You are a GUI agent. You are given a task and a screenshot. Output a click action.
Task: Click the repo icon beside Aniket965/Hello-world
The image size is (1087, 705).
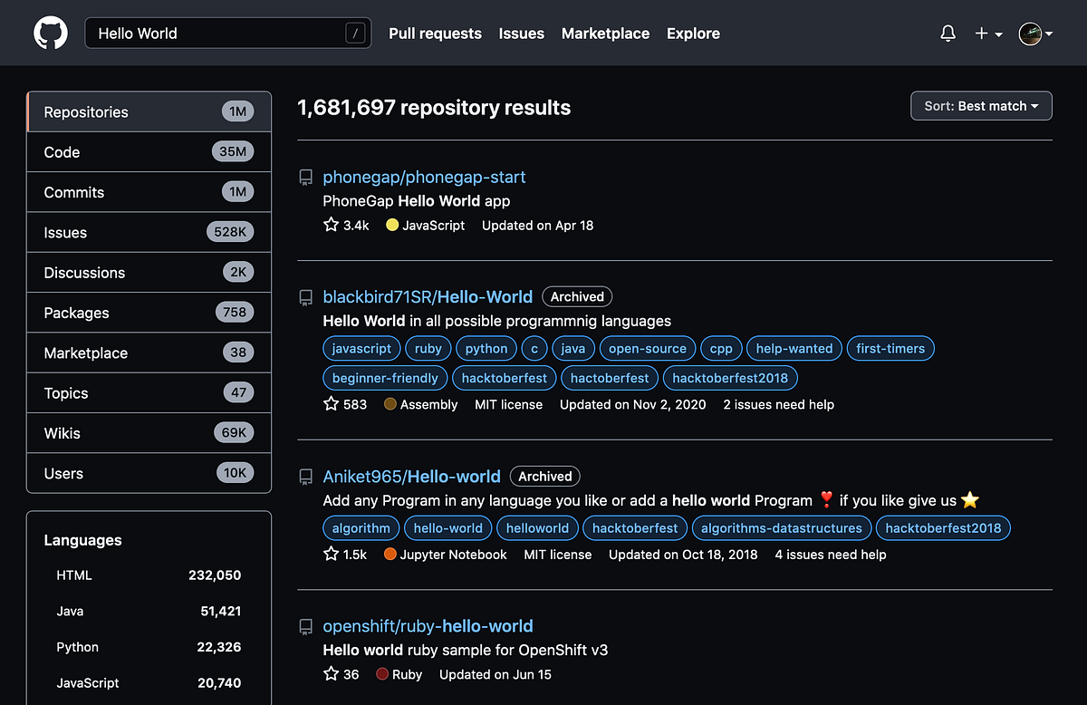tap(306, 477)
